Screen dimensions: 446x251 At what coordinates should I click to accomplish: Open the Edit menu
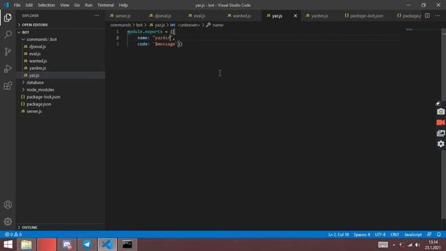[29, 5]
